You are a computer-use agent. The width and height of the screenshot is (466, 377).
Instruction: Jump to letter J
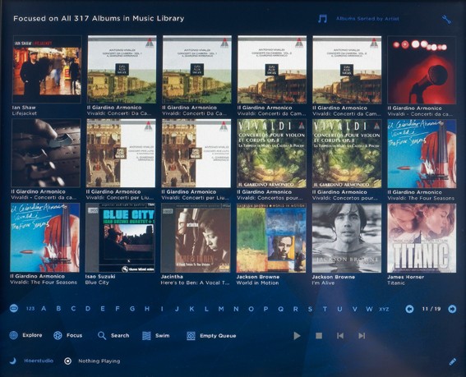[177, 309]
